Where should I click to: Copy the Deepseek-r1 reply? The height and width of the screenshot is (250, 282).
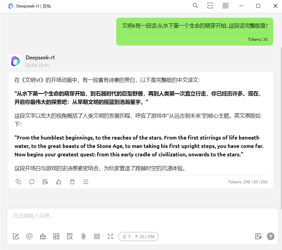pyautogui.click(x=18, y=182)
